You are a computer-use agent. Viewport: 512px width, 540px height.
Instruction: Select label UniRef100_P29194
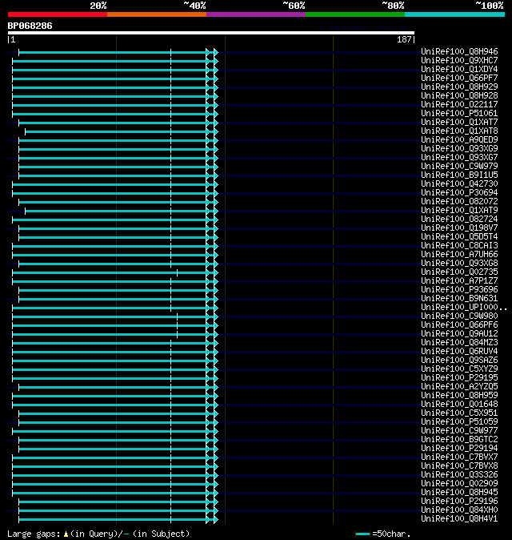tap(459, 449)
